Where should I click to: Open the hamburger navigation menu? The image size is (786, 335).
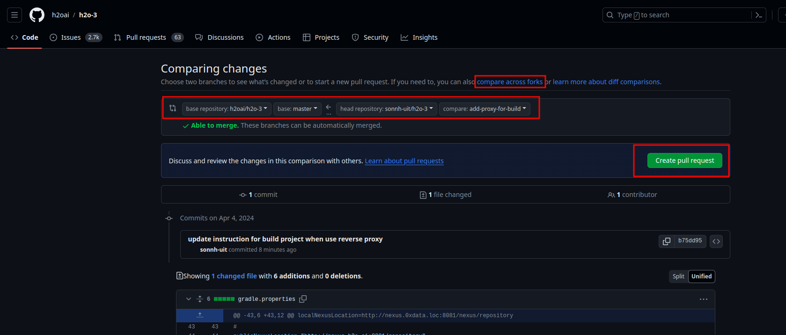(15, 15)
